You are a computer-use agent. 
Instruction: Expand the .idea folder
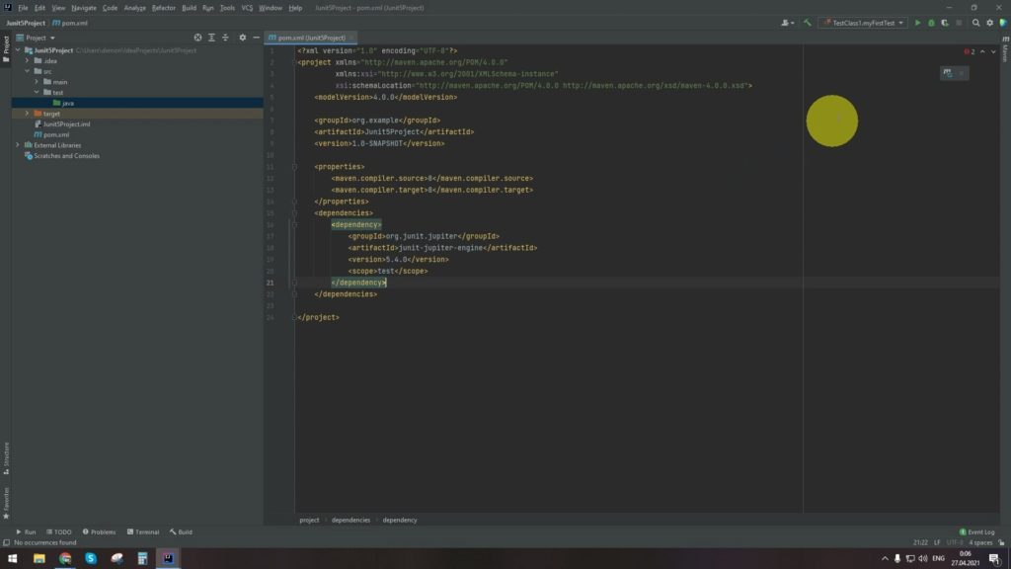(27, 60)
